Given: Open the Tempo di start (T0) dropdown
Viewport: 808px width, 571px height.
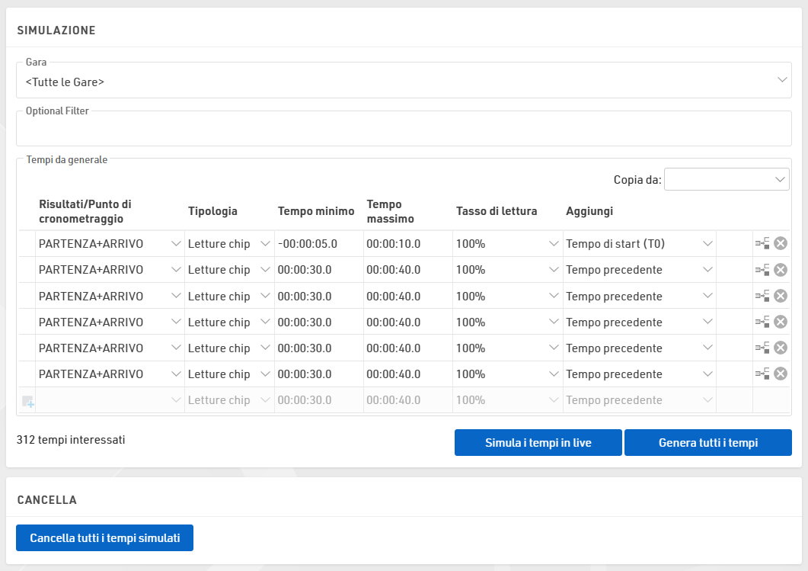Looking at the screenshot, I should (x=639, y=244).
